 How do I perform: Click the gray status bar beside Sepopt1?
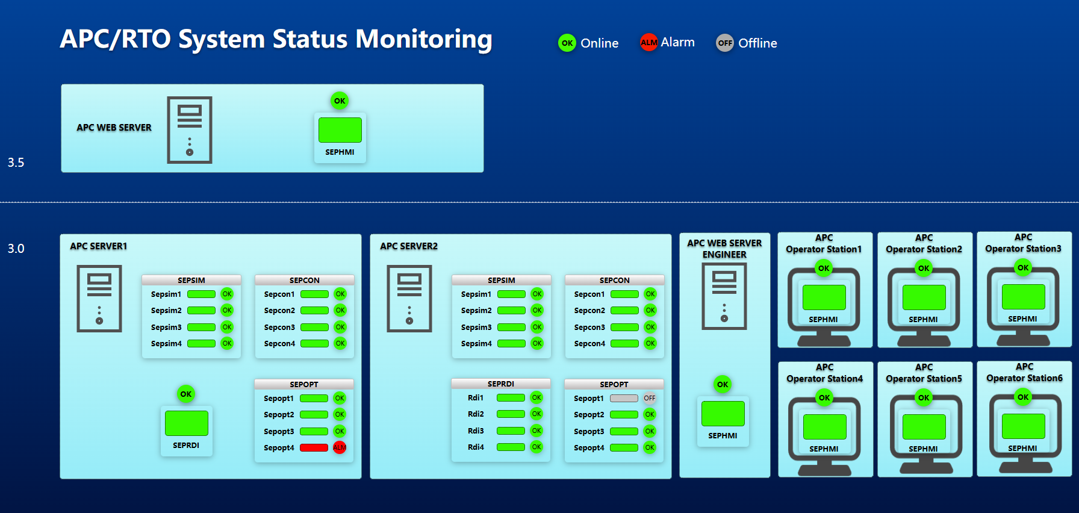[x=624, y=398]
